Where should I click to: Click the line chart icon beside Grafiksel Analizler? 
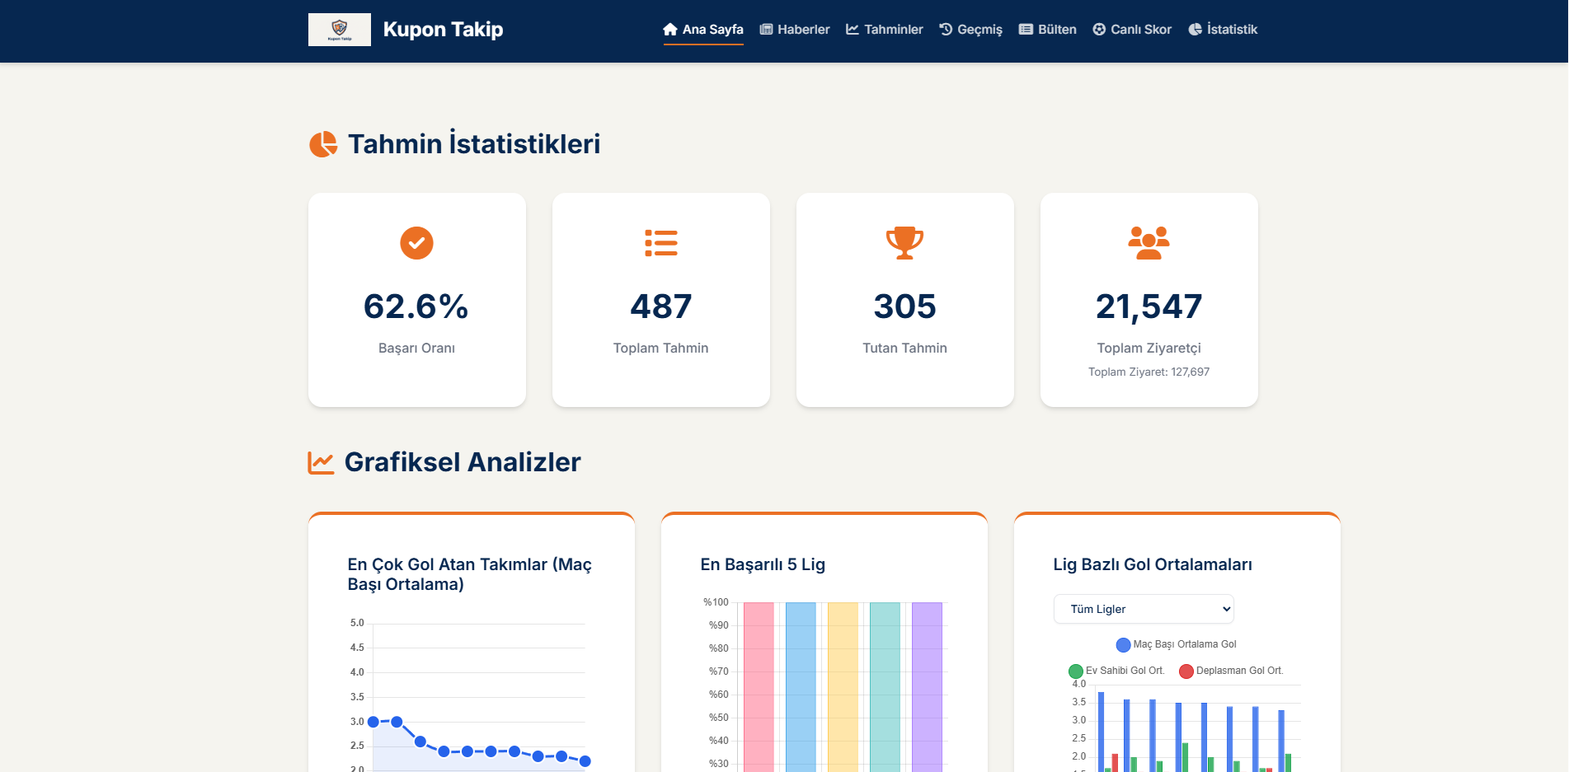pyautogui.click(x=321, y=462)
